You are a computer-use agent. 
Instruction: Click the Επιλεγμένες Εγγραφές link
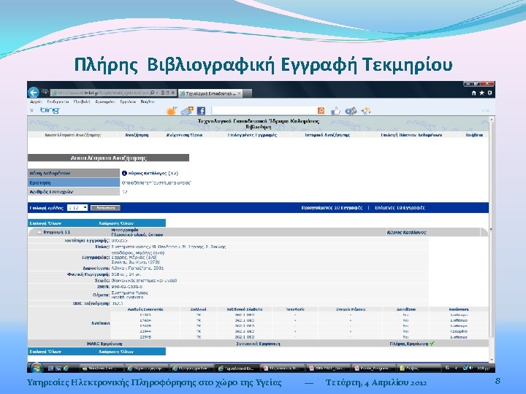coord(252,135)
